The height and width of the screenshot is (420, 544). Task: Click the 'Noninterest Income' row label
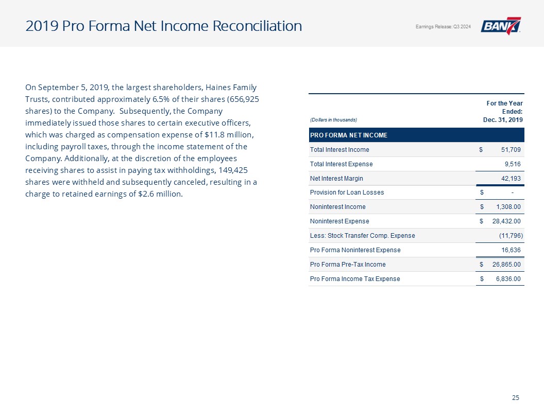point(337,207)
